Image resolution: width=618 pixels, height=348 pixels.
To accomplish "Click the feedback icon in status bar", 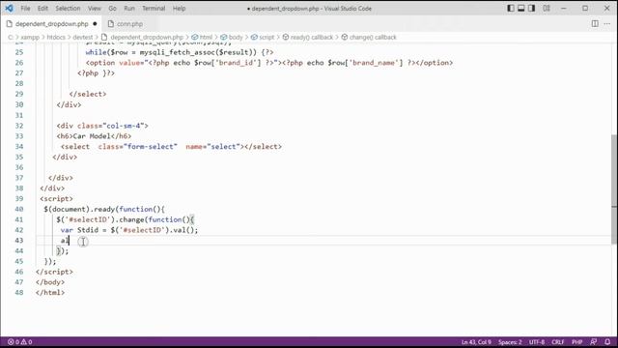I will (x=594, y=342).
